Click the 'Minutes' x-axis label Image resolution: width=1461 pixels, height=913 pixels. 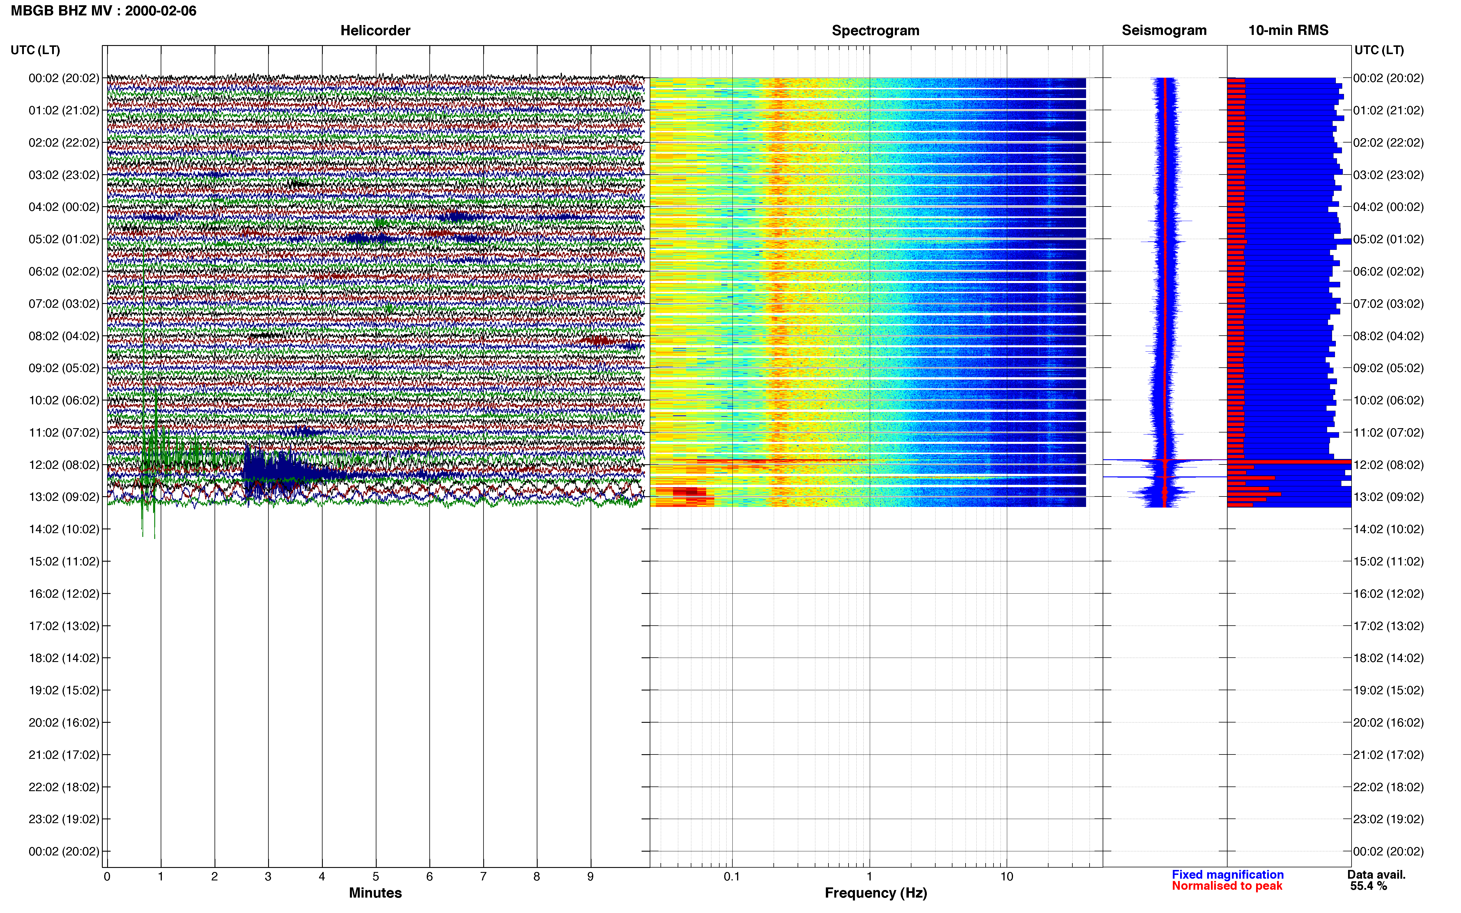click(x=375, y=892)
